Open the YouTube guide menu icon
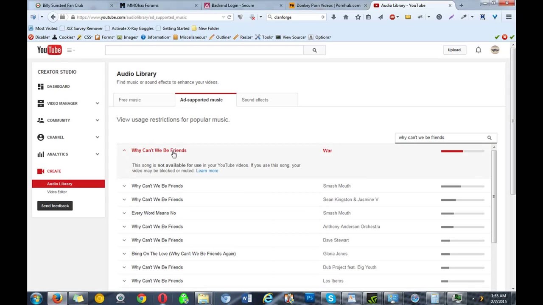Screen dimensions: 543x305 pos(70,50)
